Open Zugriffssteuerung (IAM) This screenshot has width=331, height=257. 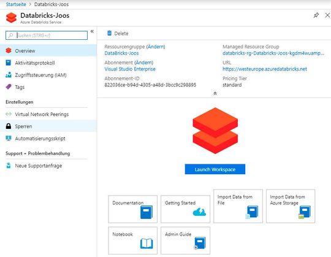(48, 75)
